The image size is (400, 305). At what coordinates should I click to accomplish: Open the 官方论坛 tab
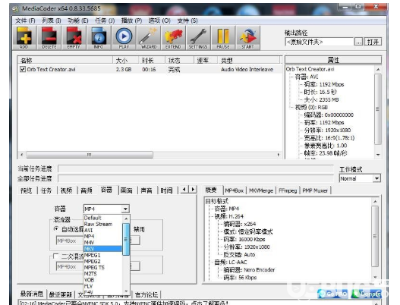point(146,295)
